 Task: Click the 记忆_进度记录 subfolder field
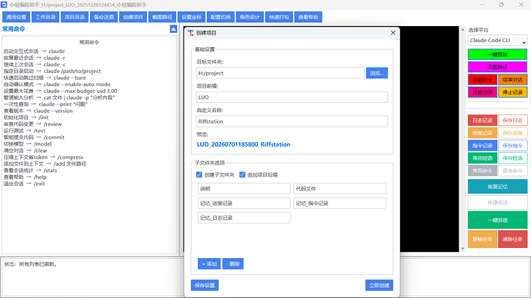(x=244, y=203)
